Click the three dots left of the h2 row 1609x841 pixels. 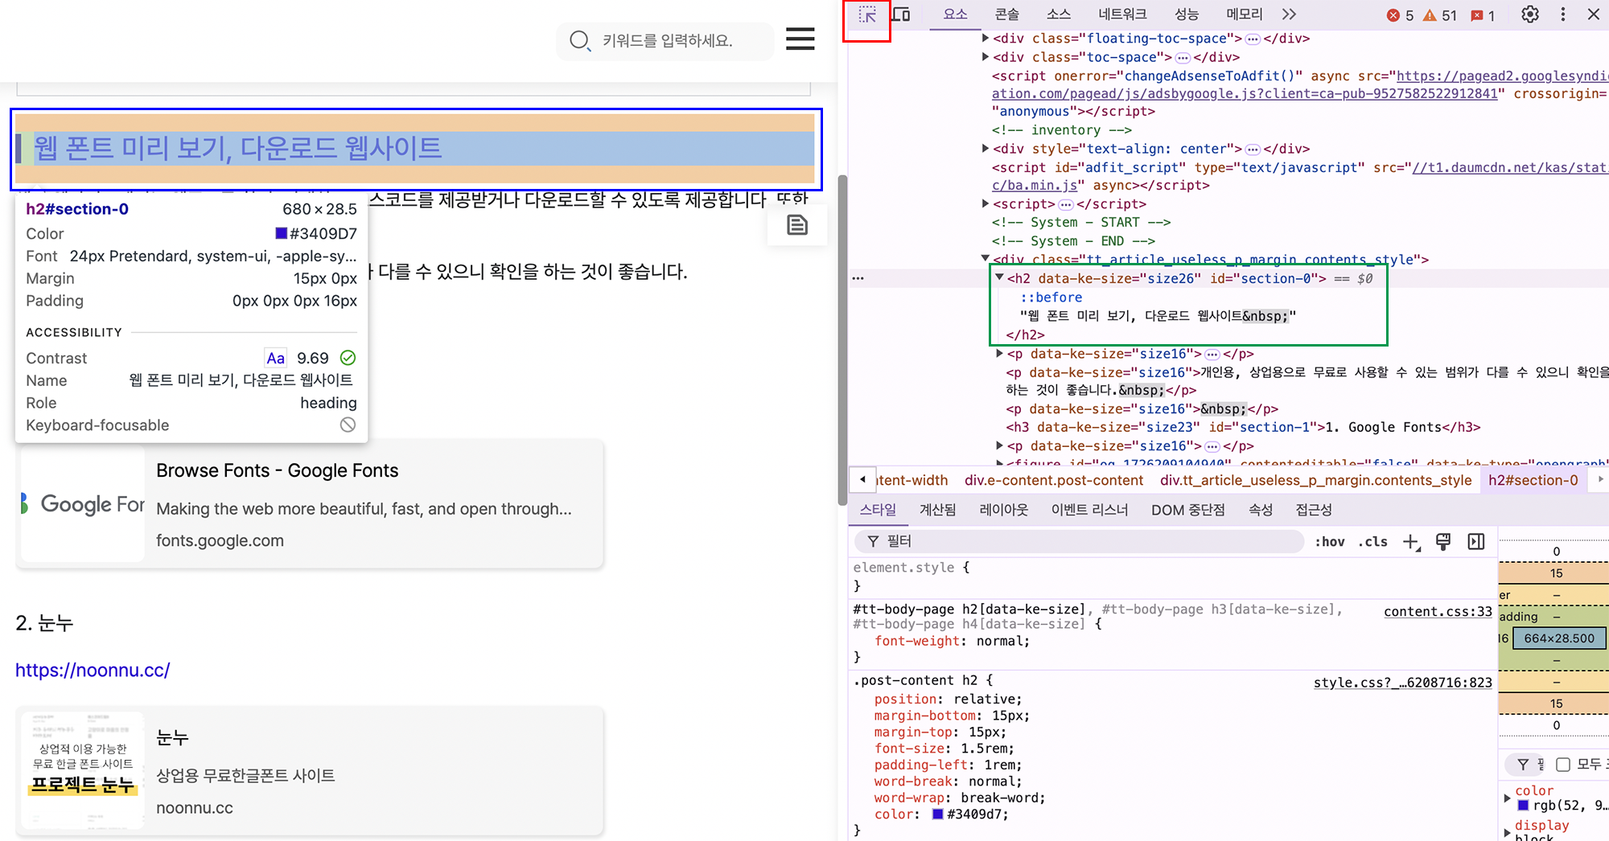coord(858,278)
